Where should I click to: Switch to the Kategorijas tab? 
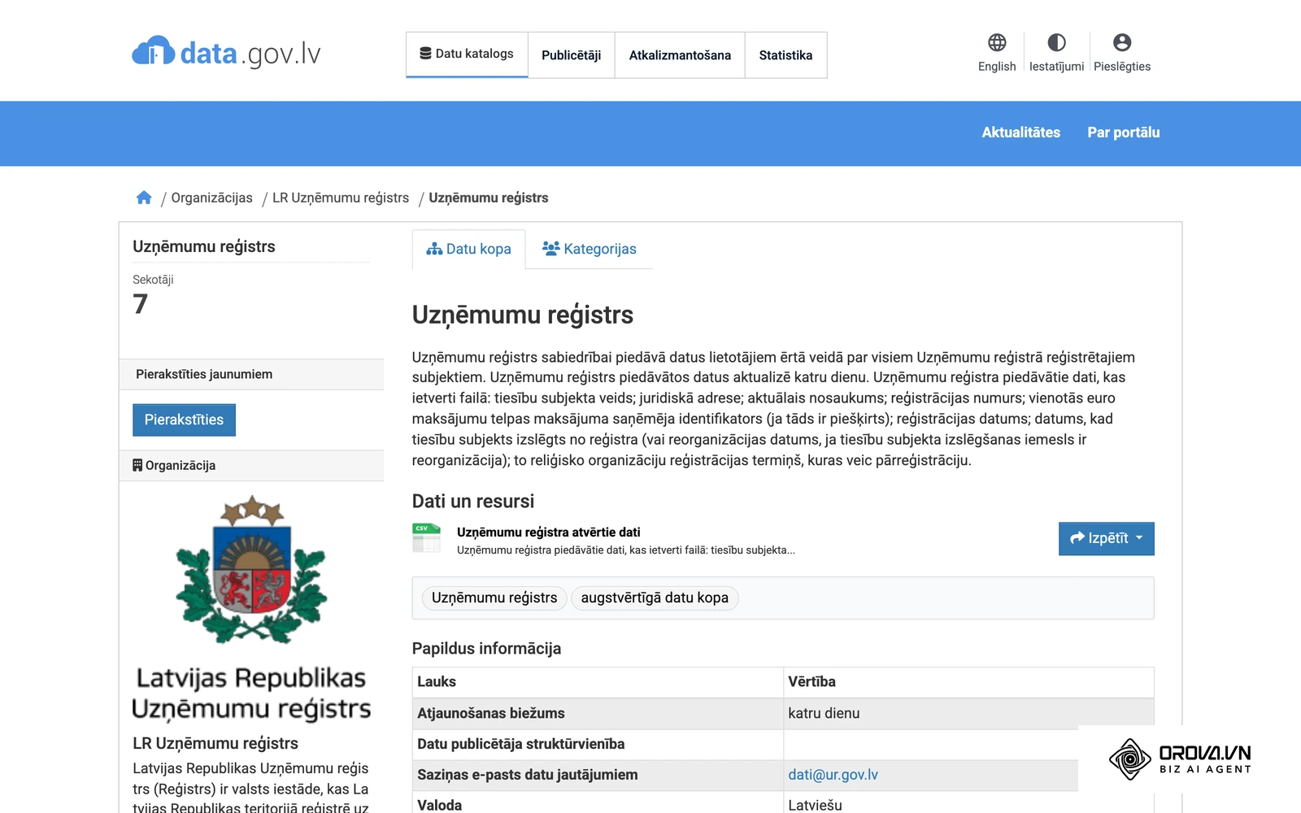coord(590,249)
